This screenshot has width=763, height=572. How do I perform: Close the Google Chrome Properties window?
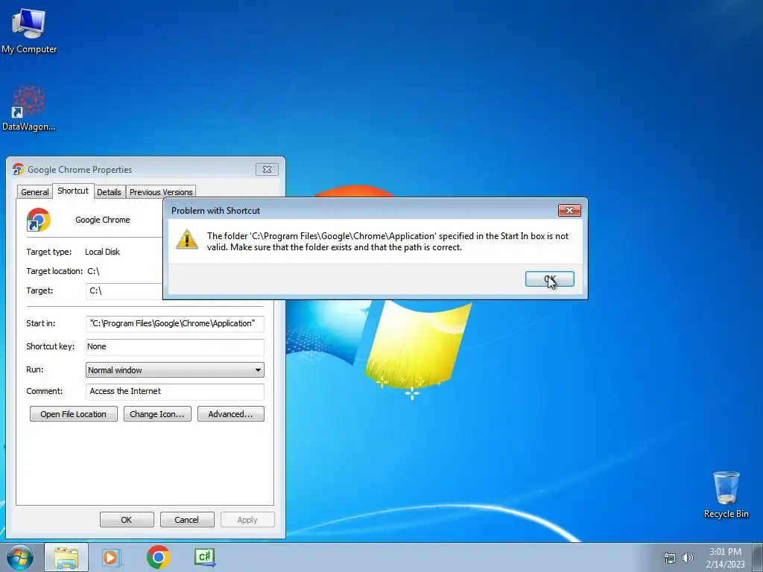[267, 169]
